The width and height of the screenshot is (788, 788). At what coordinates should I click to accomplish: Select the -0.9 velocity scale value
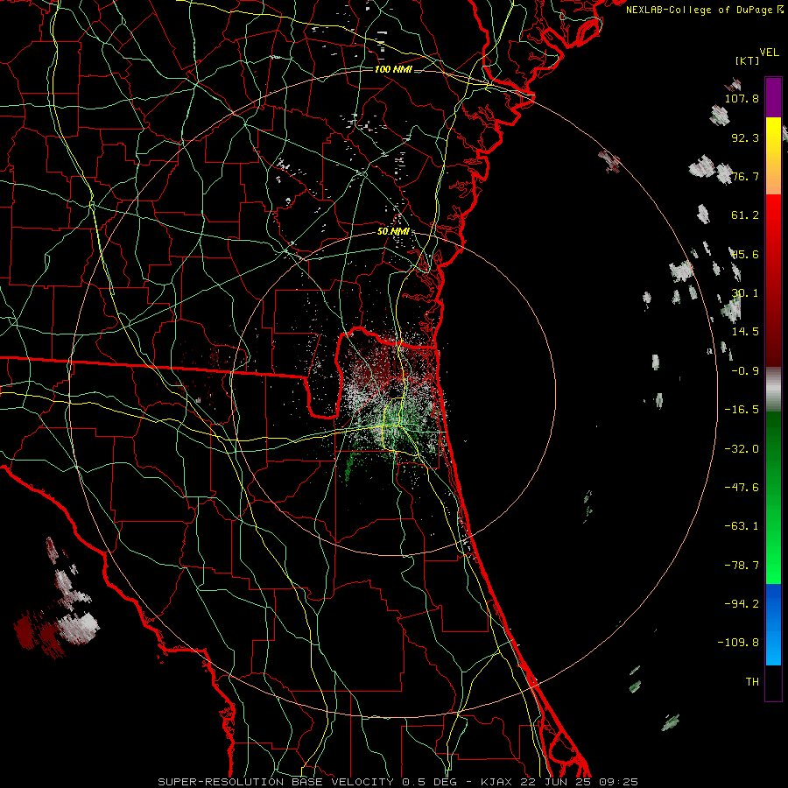click(745, 371)
